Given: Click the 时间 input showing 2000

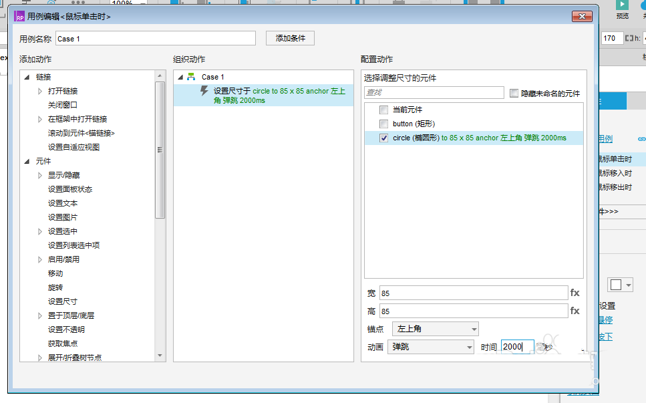Looking at the screenshot, I should [518, 347].
